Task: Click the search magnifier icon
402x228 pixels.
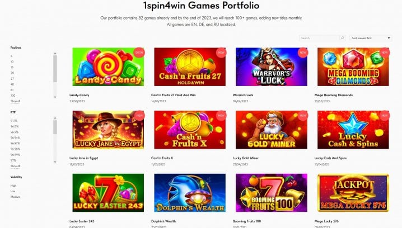Action: (x=342, y=38)
